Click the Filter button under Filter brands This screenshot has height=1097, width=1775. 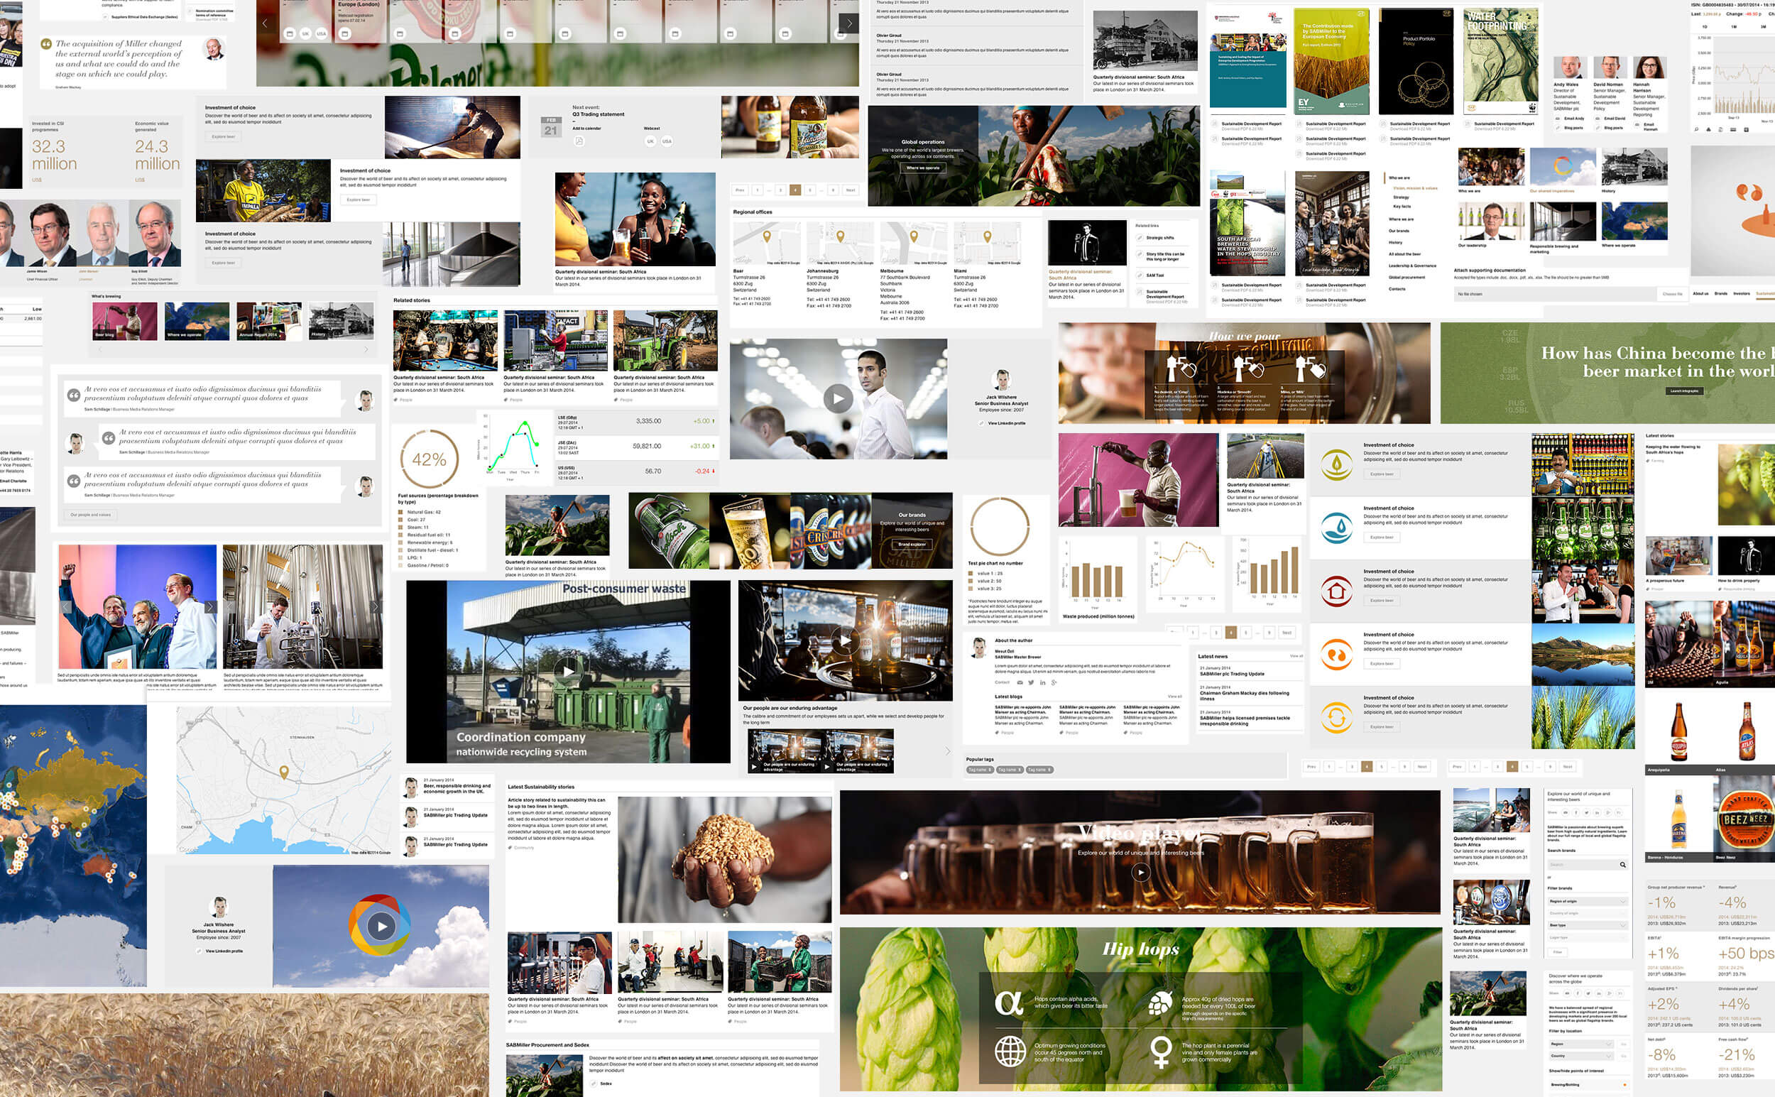pyautogui.click(x=1558, y=953)
